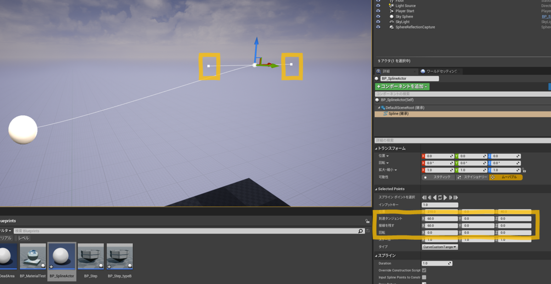
Task: Click the Blueprints search magnifier icon
Action: (x=361, y=231)
